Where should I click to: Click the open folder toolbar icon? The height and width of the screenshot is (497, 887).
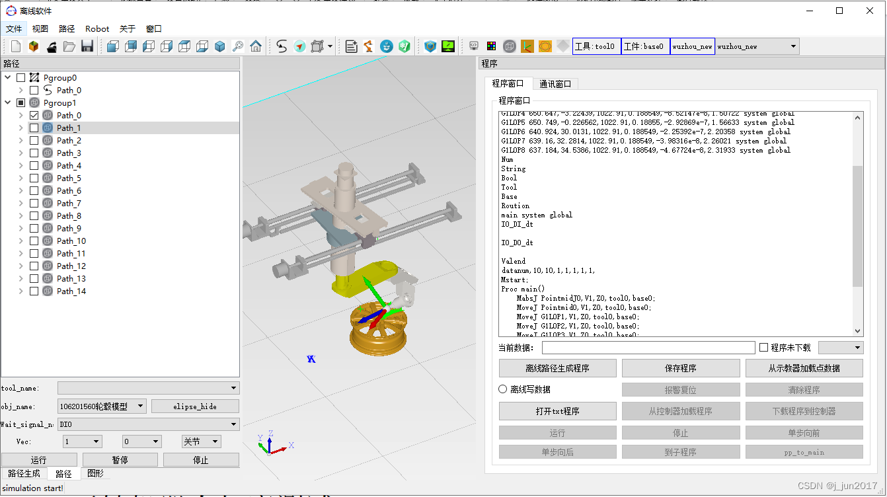[69, 46]
